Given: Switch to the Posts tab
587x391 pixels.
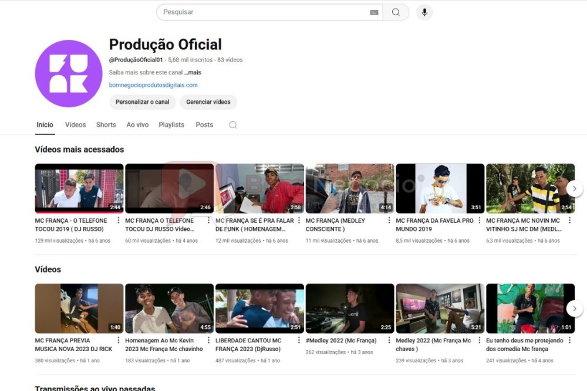Looking at the screenshot, I should [x=204, y=125].
